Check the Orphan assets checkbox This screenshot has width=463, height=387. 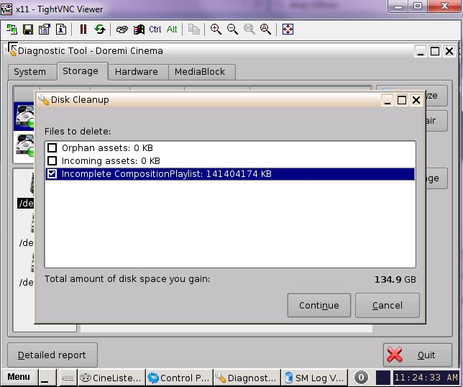tap(52, 147)
